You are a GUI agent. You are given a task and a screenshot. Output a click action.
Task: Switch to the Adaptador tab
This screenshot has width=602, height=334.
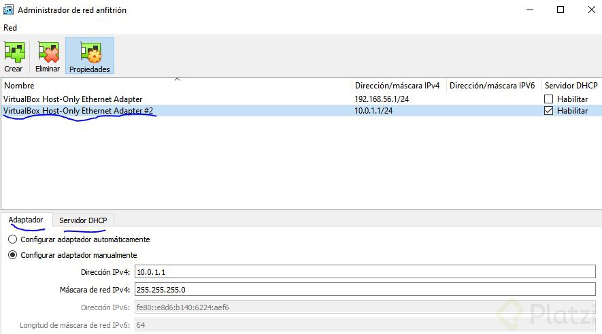26,220
